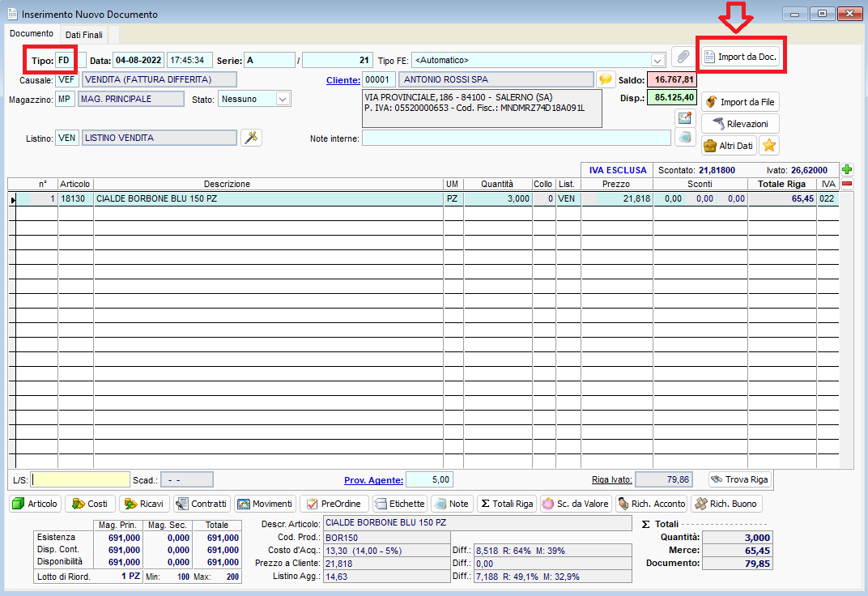The height and width of the screenshot is (596, 868).
Task: Open the Cliente link
Action: (x=343, y=80)
